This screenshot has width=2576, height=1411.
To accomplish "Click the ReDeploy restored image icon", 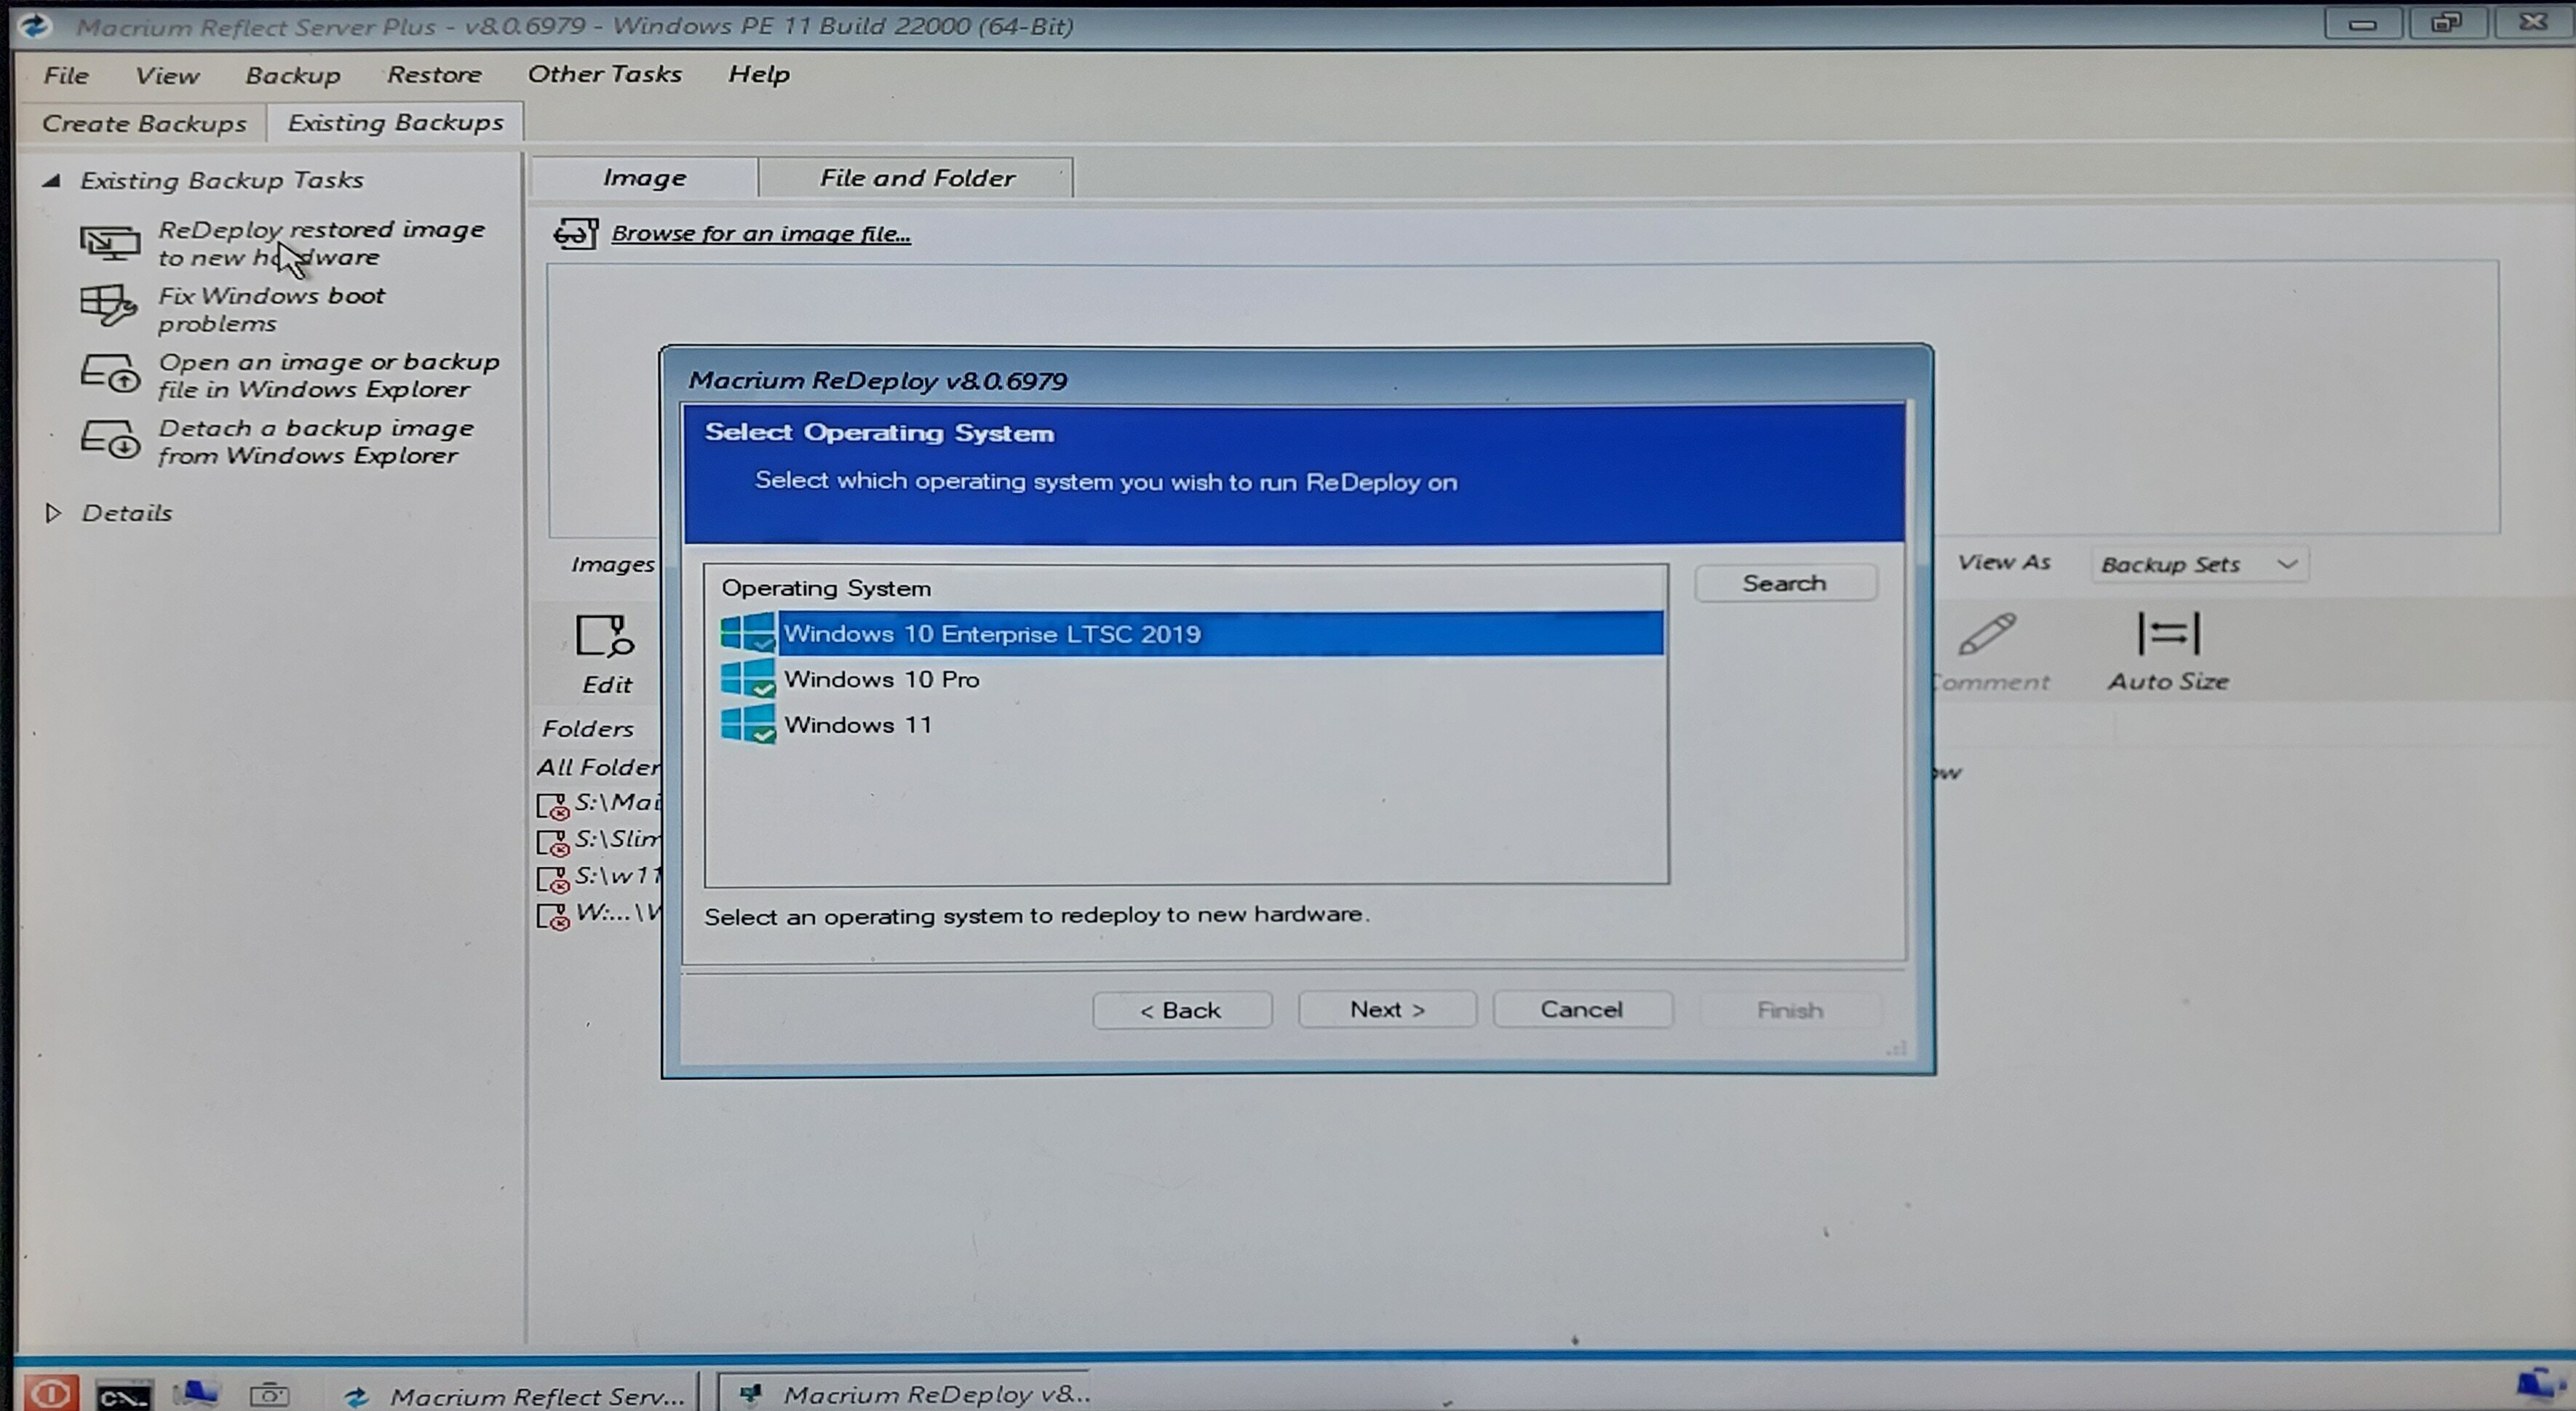I will click(109, 243).
